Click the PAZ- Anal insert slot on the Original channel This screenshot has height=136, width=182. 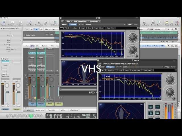pyautogui.click(x=41, y=53)
